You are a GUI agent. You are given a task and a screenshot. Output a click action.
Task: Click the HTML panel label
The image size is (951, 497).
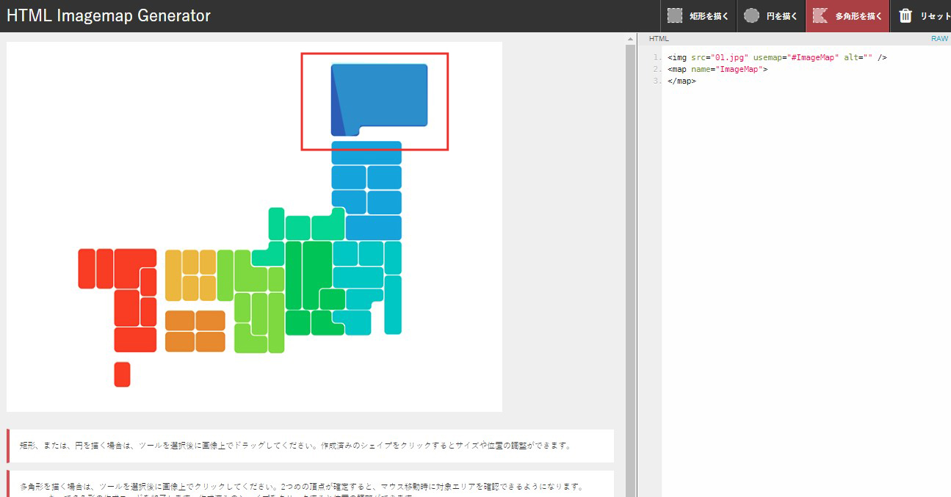tap(659, 38)
